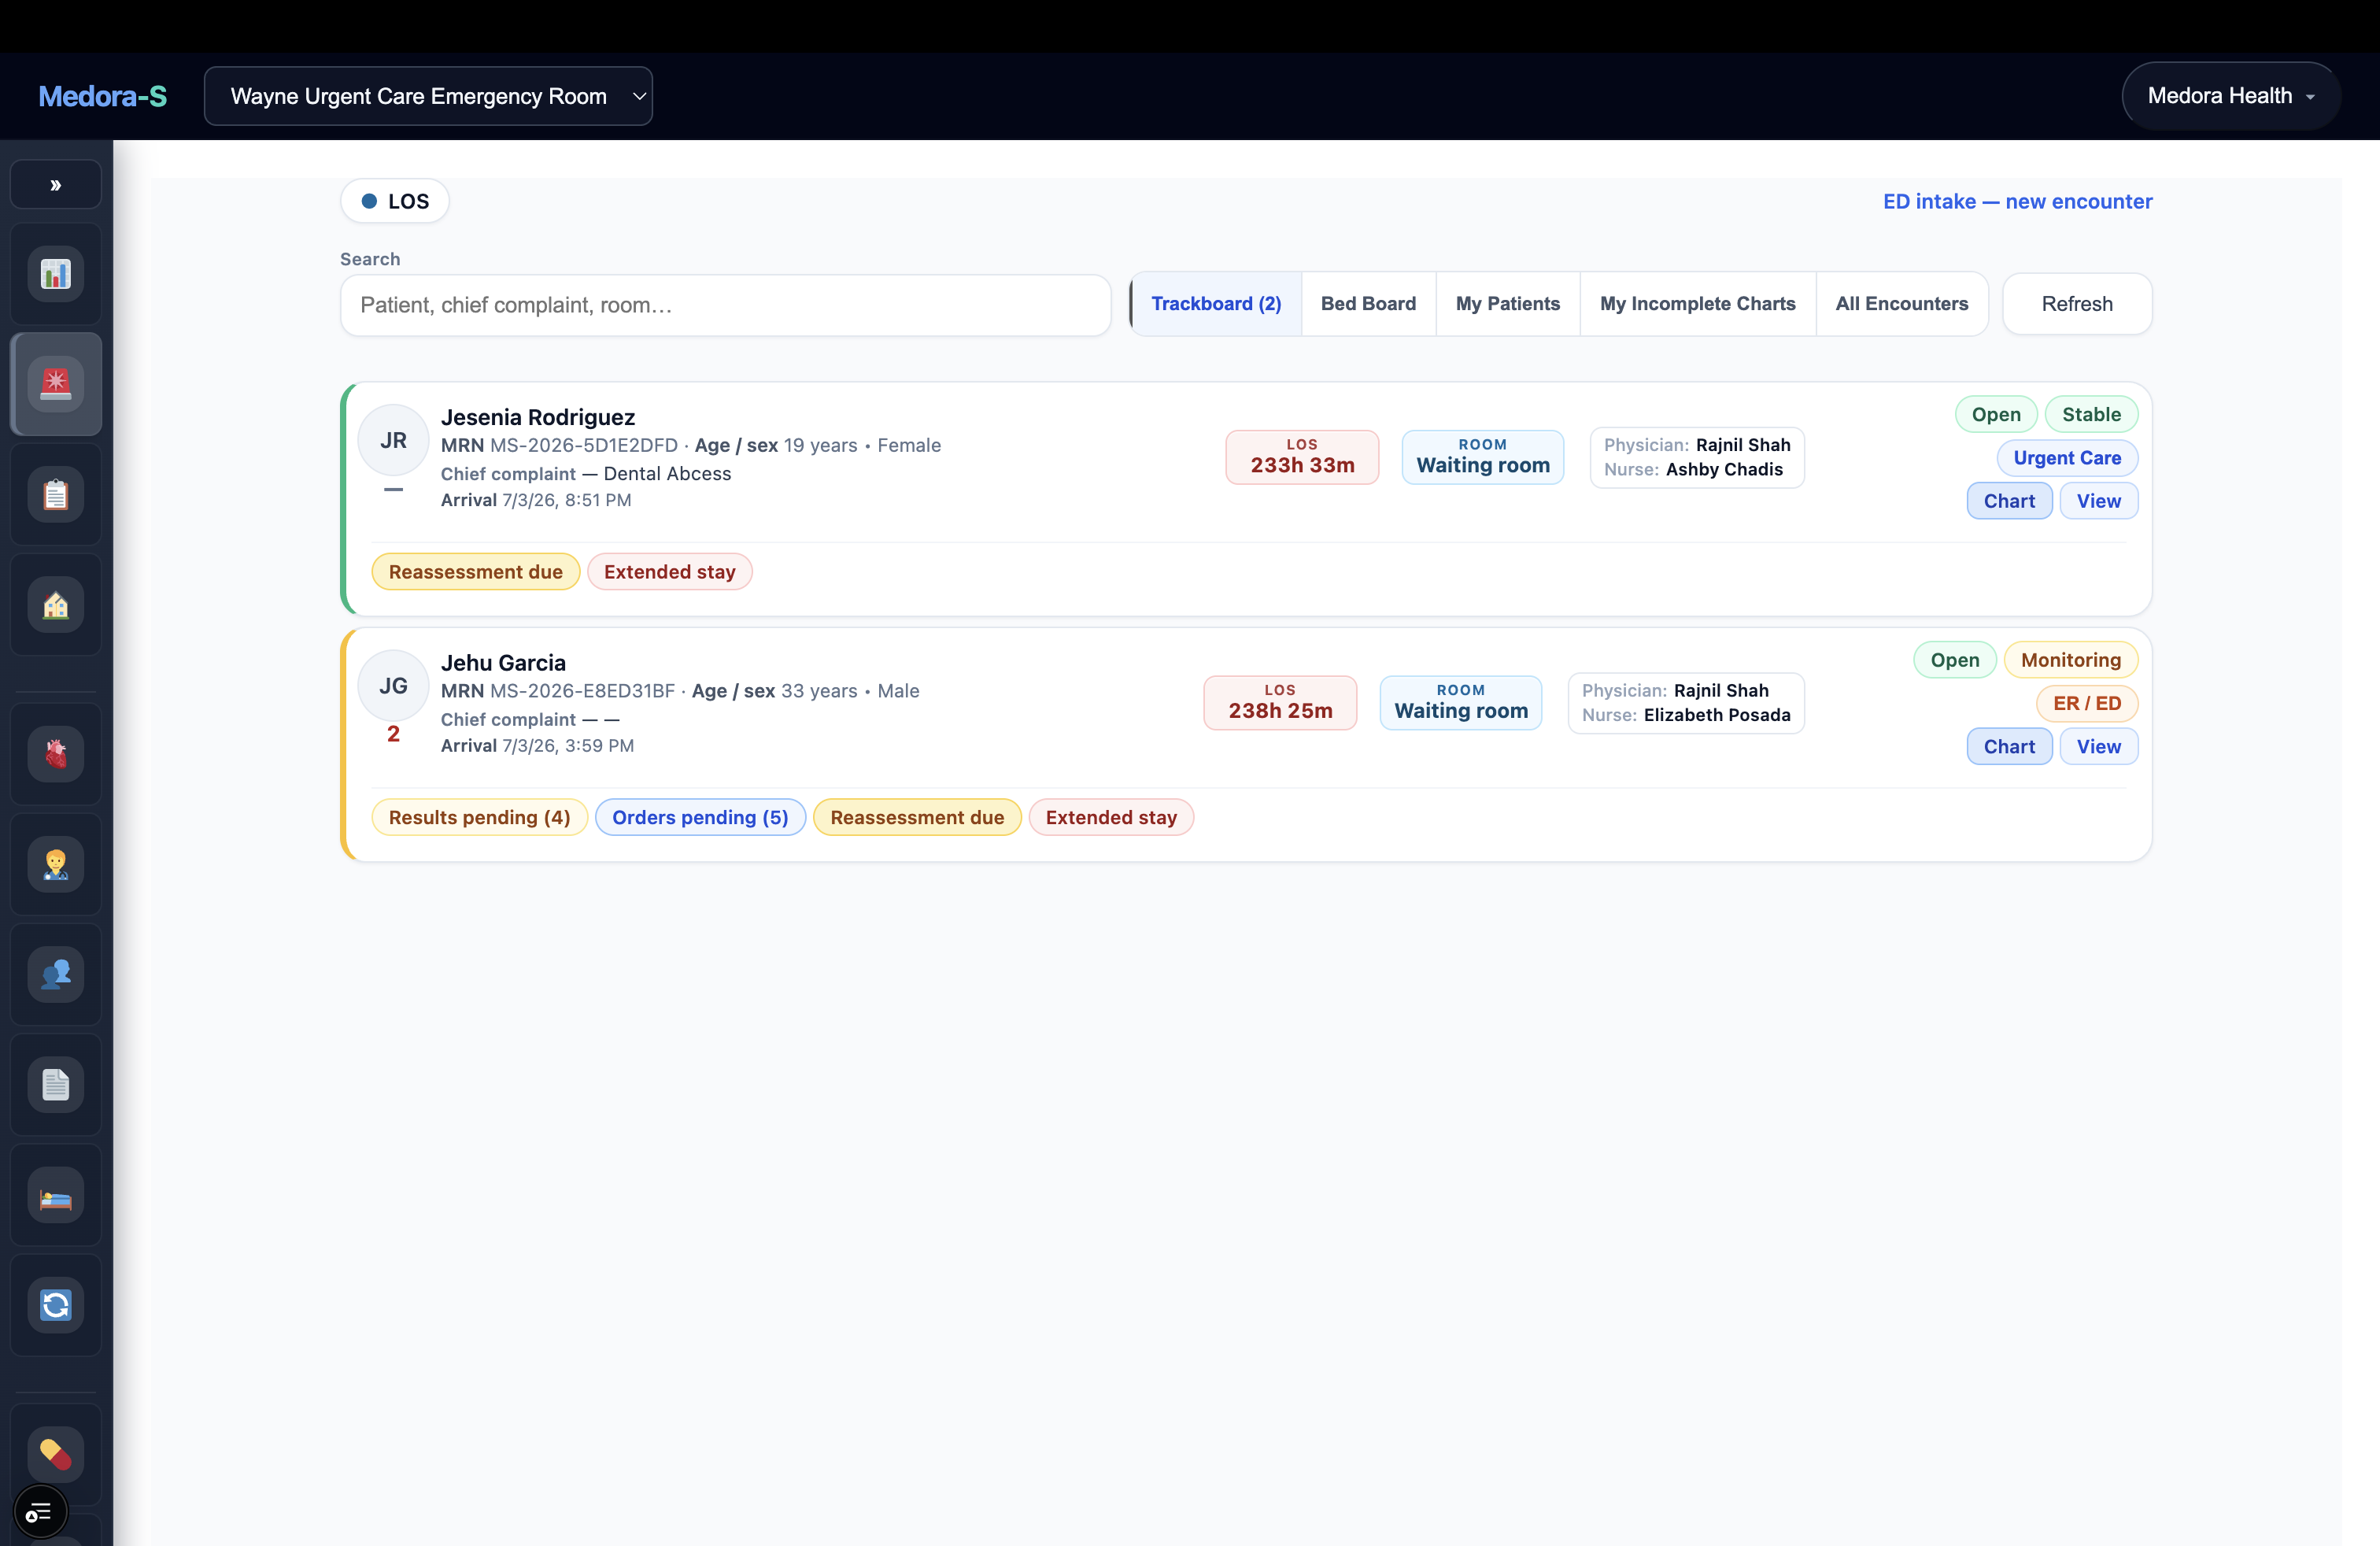Click the JG avatar for Jehu Garcia
Image resolution: width=2380 pixels, height=1546 pixels.
coord(394,686)
